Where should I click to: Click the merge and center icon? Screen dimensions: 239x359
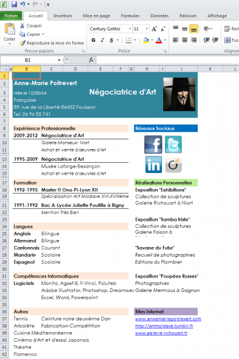point(227,40)
